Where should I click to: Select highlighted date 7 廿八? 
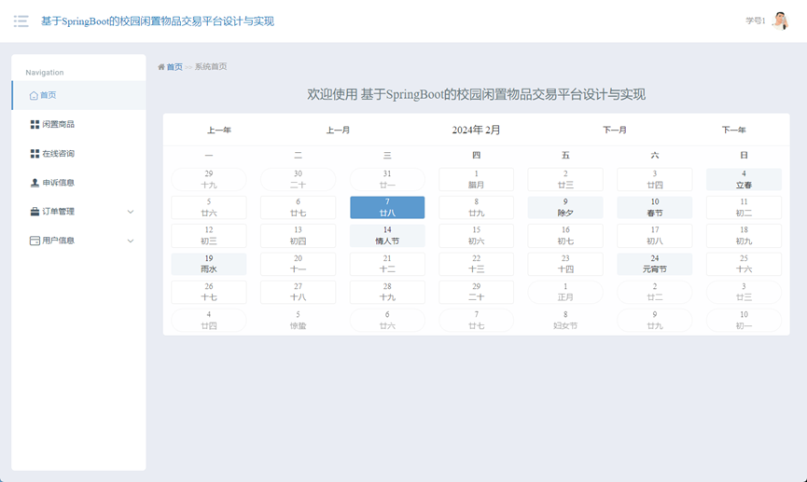[387, 207]
